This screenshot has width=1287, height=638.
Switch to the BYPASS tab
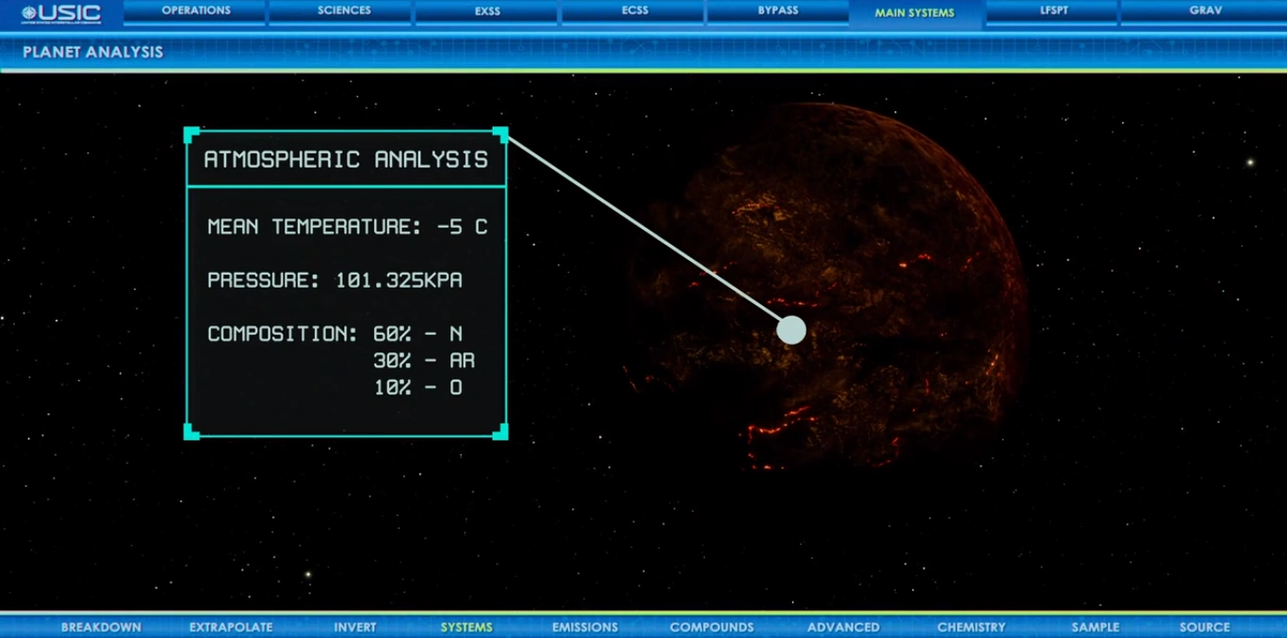pyautogui.click(x=777, y=10)
